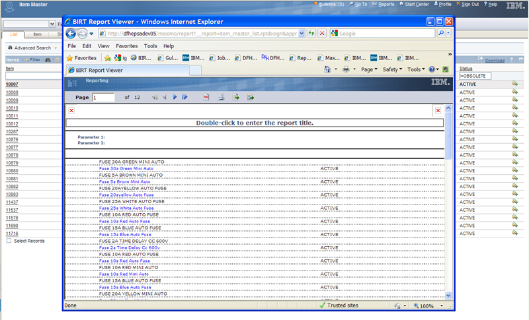Open the IE Edit menu
Viewport: 529px width, 320px height.
click(87, 46)
